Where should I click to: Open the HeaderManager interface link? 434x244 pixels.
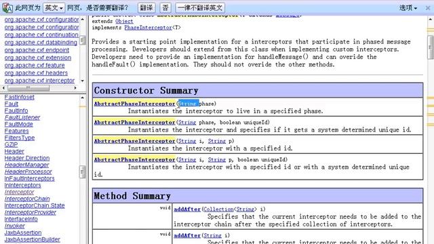26,165
